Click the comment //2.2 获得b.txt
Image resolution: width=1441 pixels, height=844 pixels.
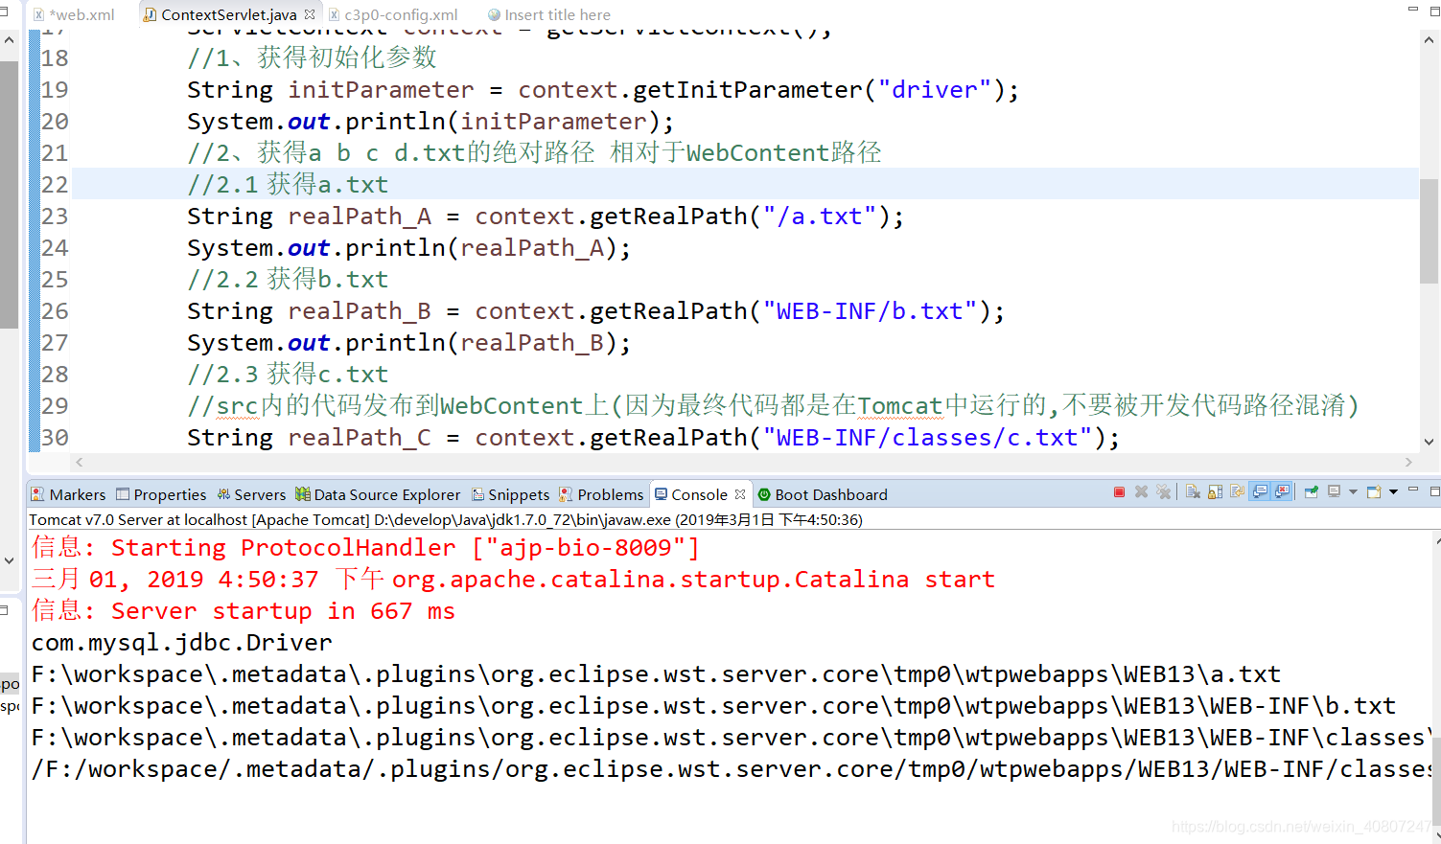pos(288,279)
